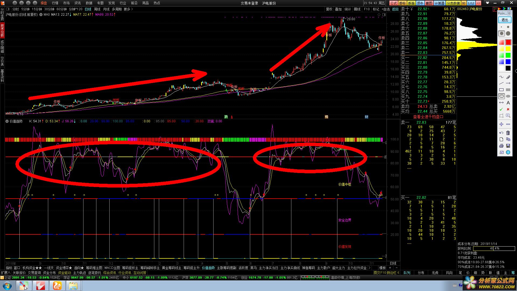The width and height of the screenshot is (517, 291).
Task: Open the 模板 template selector
Action: pyautogui.click(x=382, y=268)
